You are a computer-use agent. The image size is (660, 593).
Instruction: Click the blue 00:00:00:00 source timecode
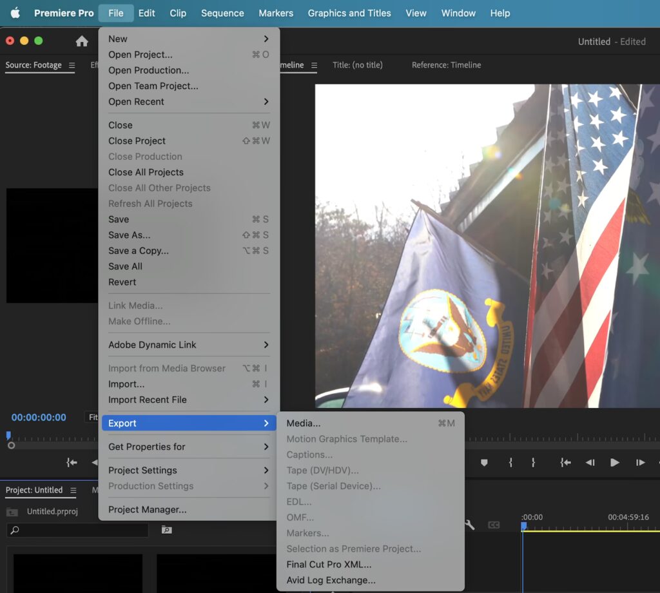pyautogui.click(x=39, y=417)
